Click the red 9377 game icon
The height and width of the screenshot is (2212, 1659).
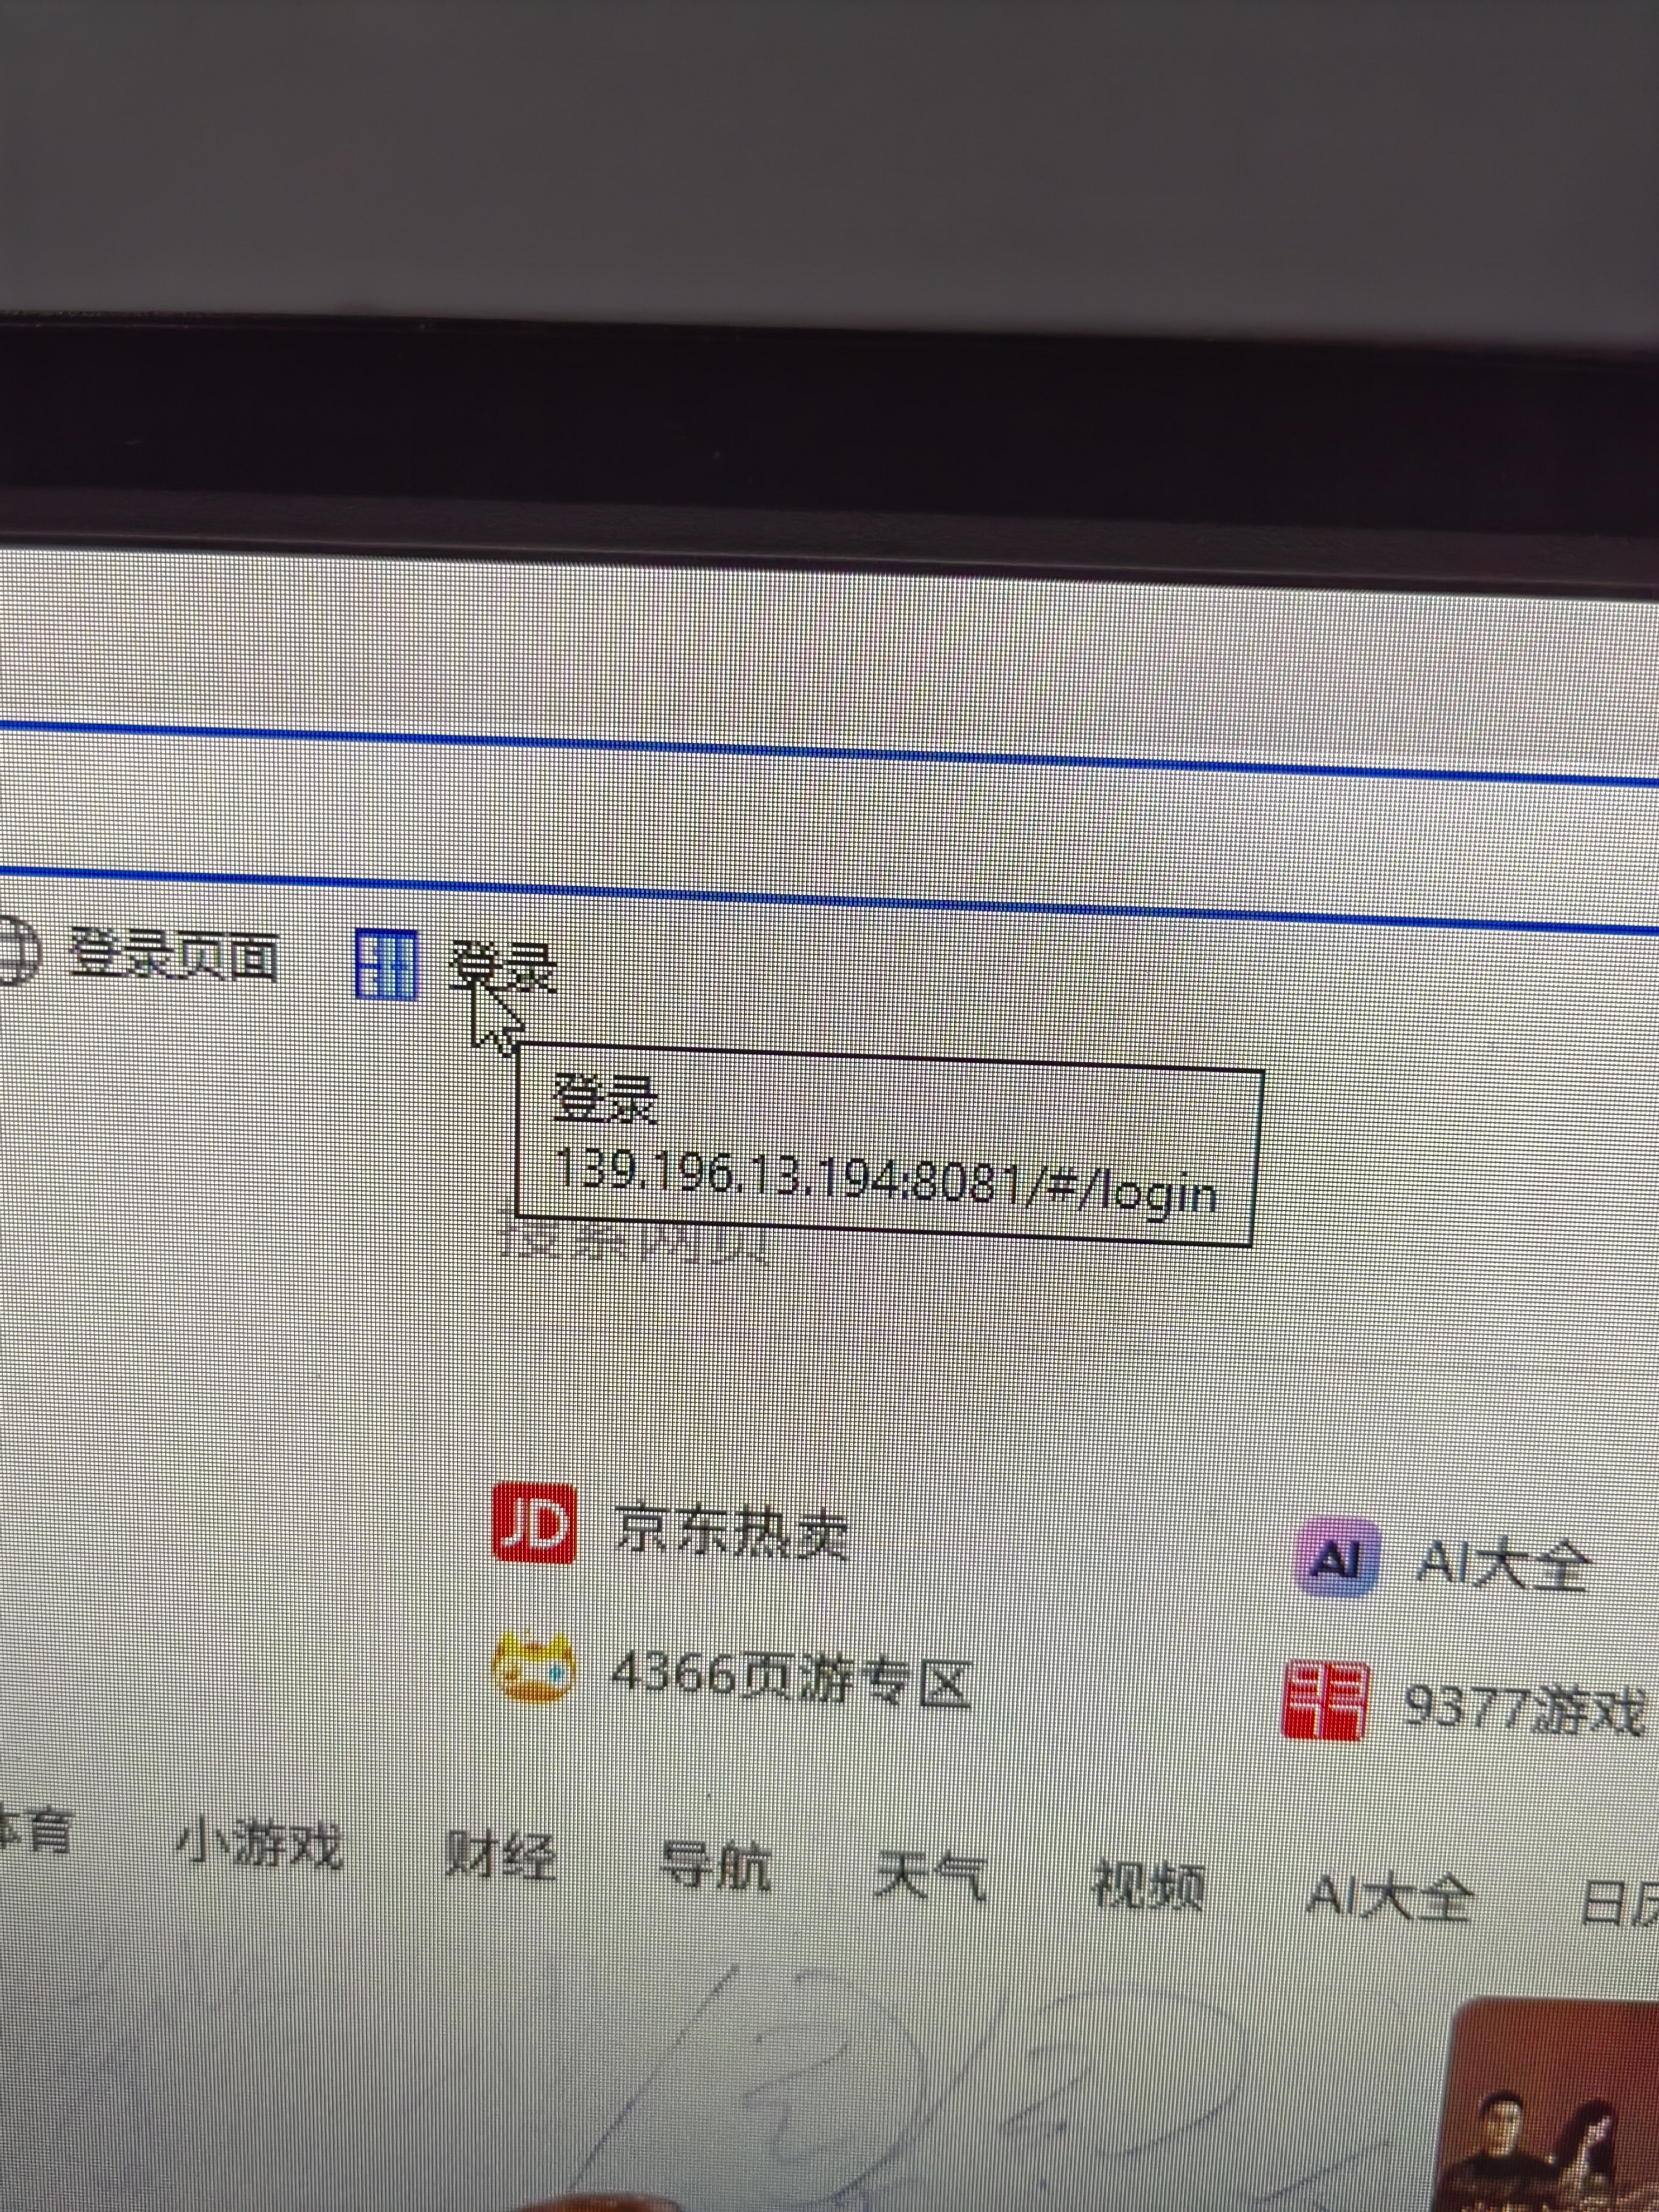click(x=1325, y=1700)
